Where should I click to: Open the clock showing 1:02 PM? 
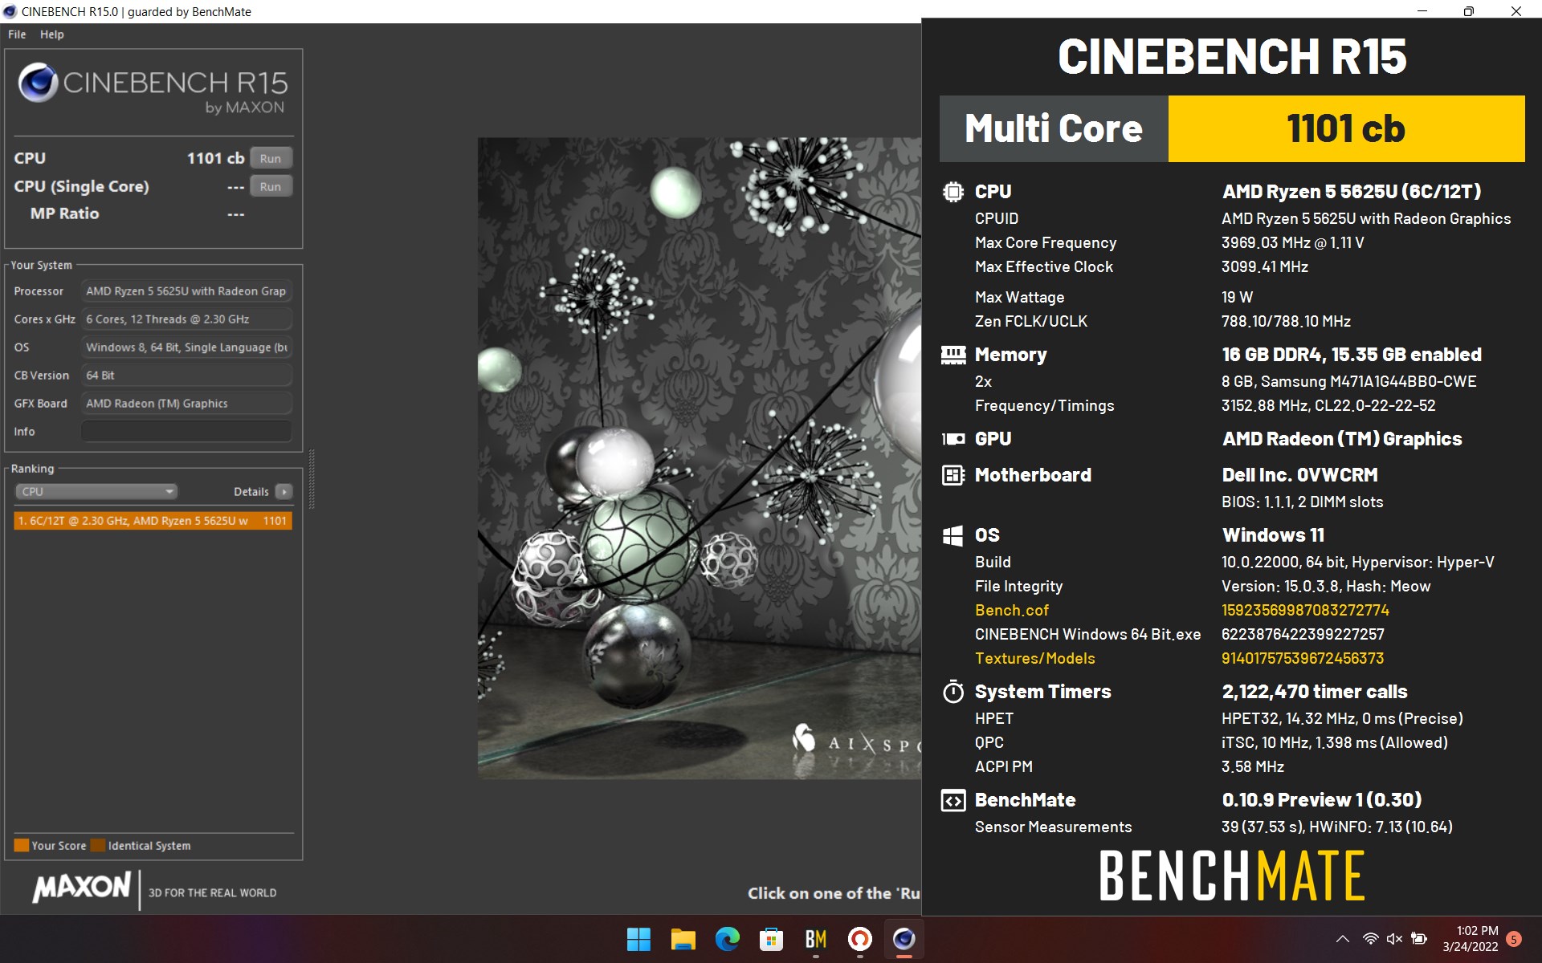(1471, 939)
